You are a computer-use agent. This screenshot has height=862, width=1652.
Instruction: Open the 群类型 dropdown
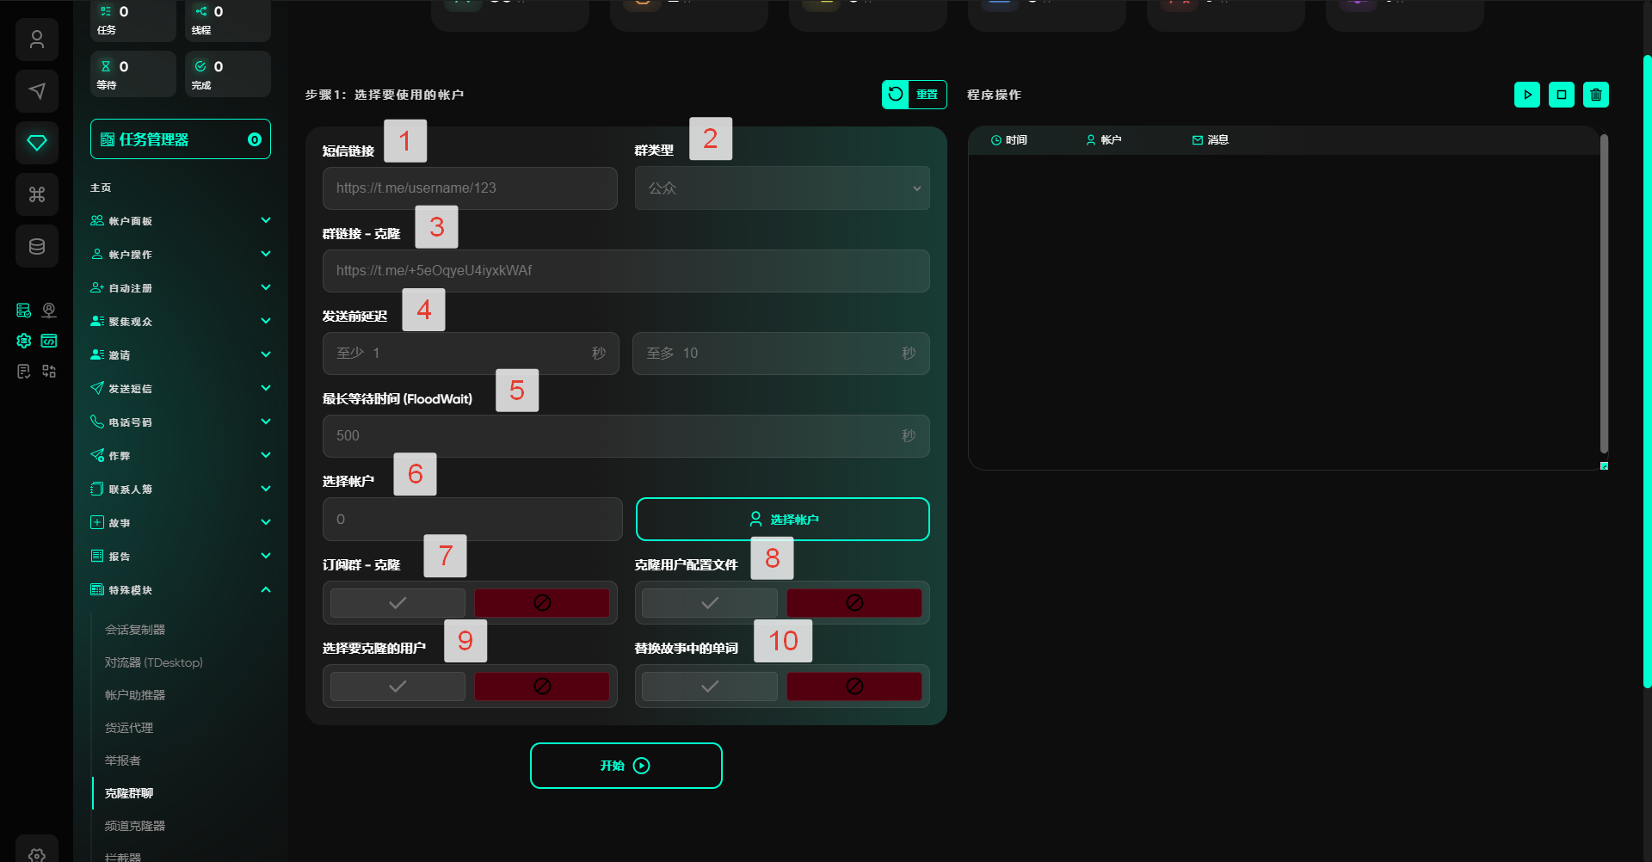781,188
